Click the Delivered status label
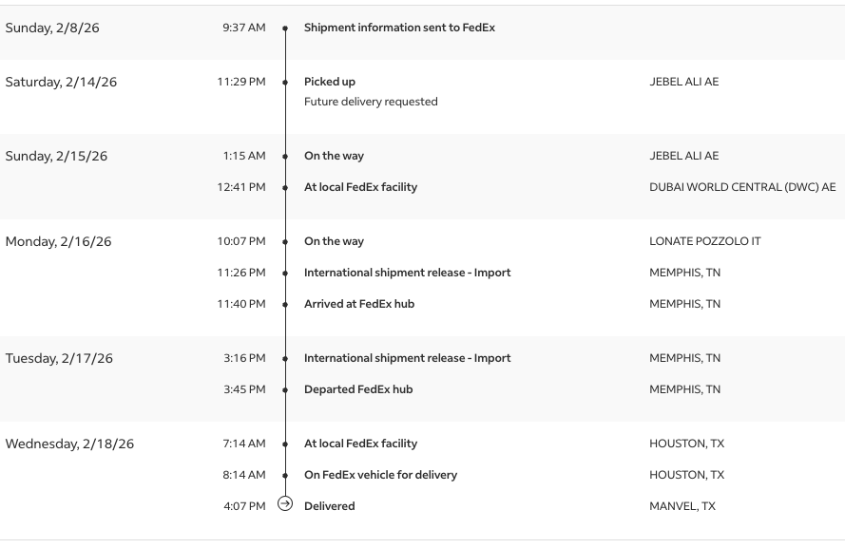Viewport: 845px width, 548px height. tap(329, 506)
